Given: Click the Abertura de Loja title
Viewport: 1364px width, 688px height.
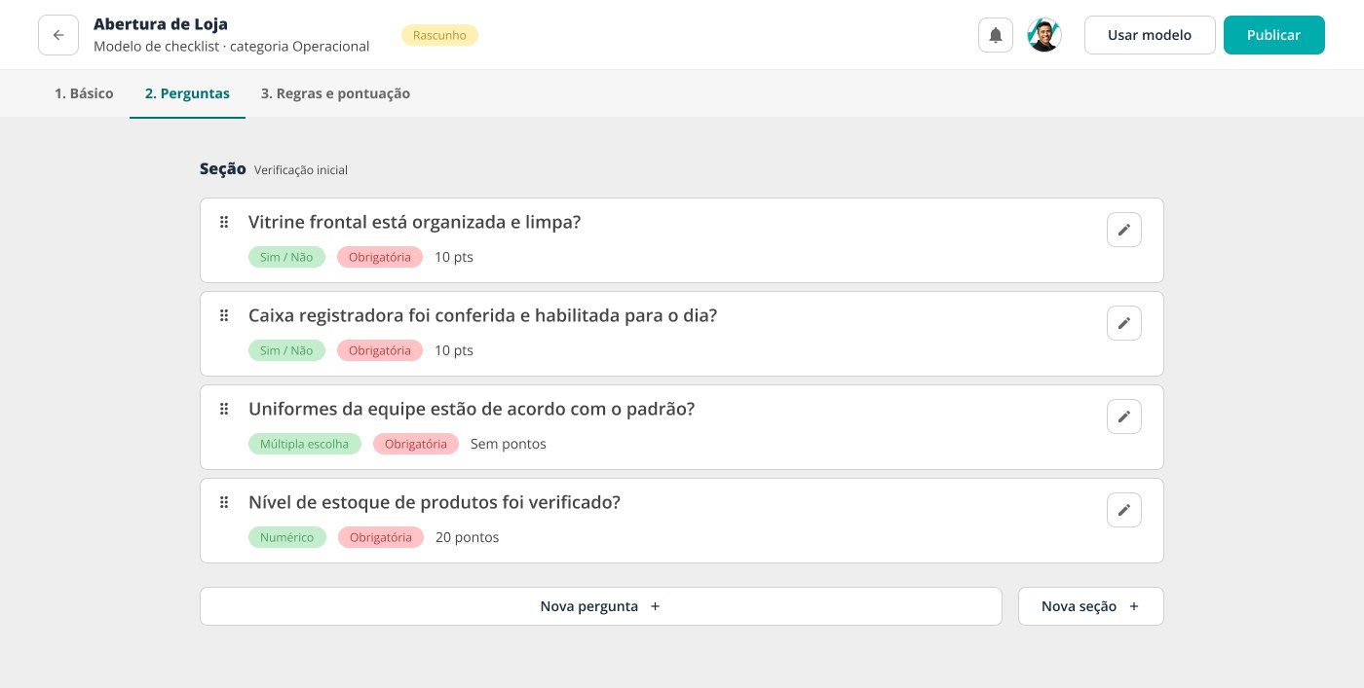Looking at the screenshot, I should tap(161, 24).
